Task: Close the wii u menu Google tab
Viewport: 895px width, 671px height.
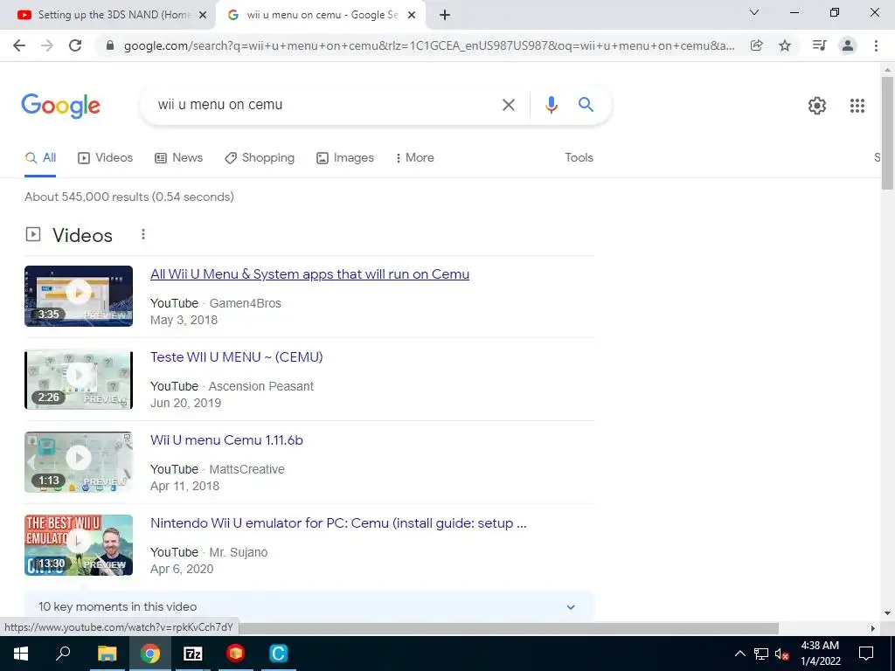Action: [412, 16]
